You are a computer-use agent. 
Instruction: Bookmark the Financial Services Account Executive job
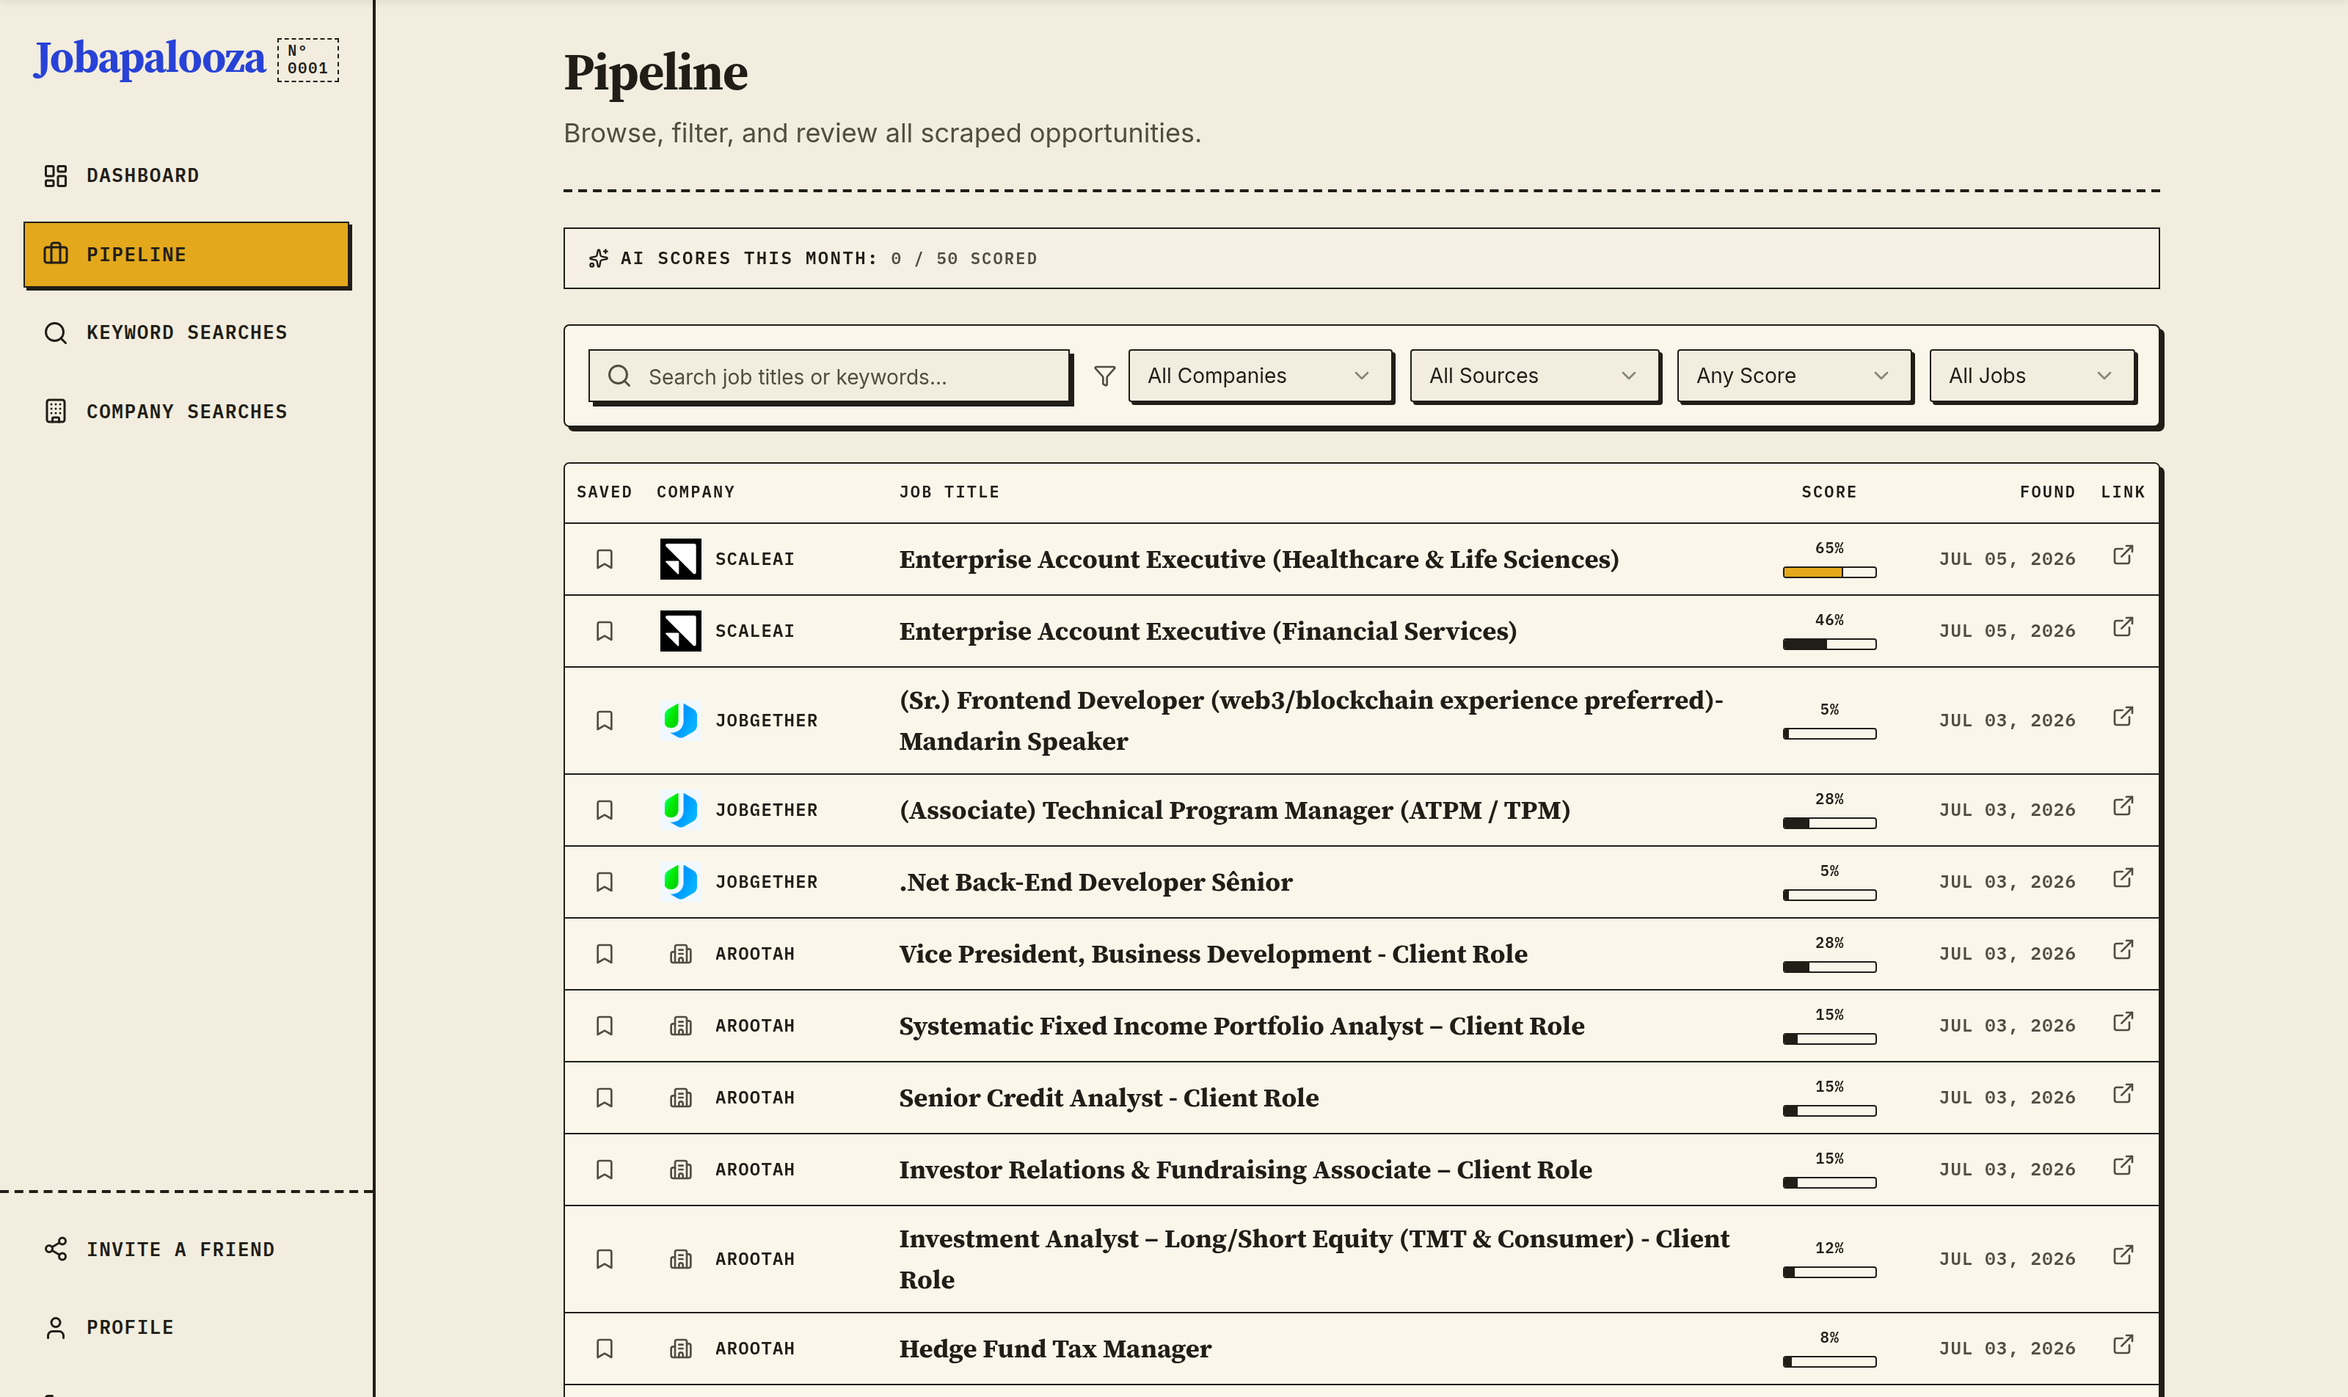(x=605, y=631)
